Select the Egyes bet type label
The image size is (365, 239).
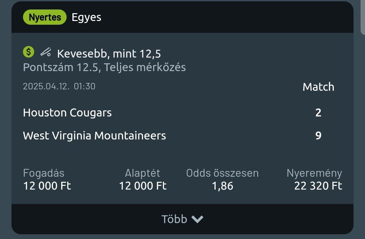pyautogui.click(x=87, y=17)
